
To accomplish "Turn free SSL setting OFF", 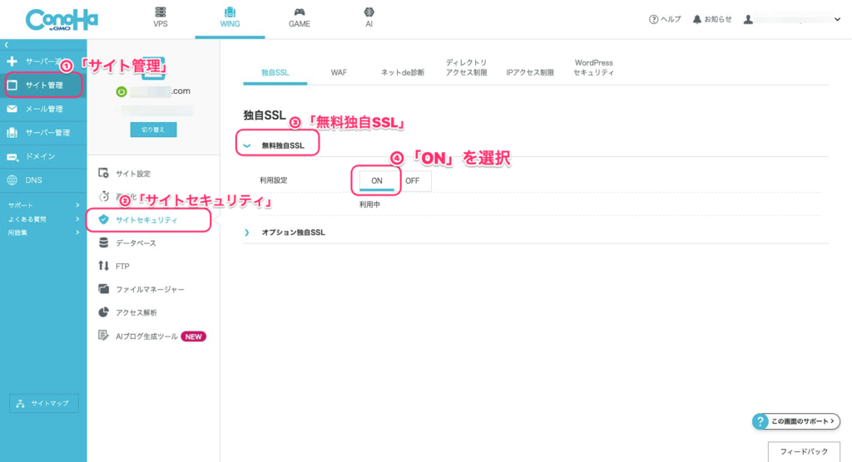I will 413,180.
